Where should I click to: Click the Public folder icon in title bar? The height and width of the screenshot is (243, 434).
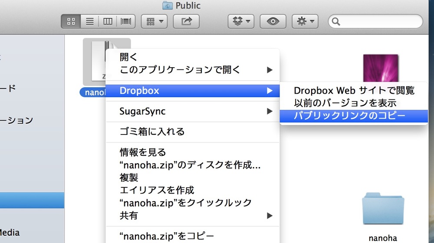tap(168, 5)
